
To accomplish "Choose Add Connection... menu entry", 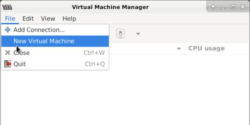I will [39, 30].
